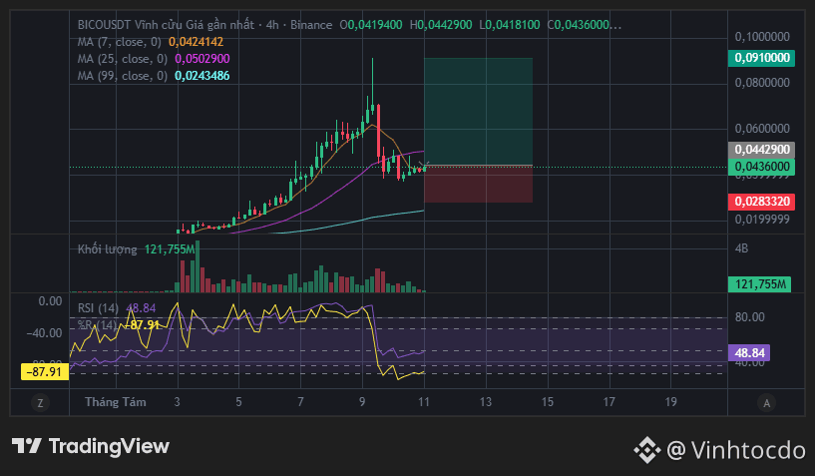815x476 pixels.
Task: Click the MA 25 value 0,0502900
Action: coord(203,59)
